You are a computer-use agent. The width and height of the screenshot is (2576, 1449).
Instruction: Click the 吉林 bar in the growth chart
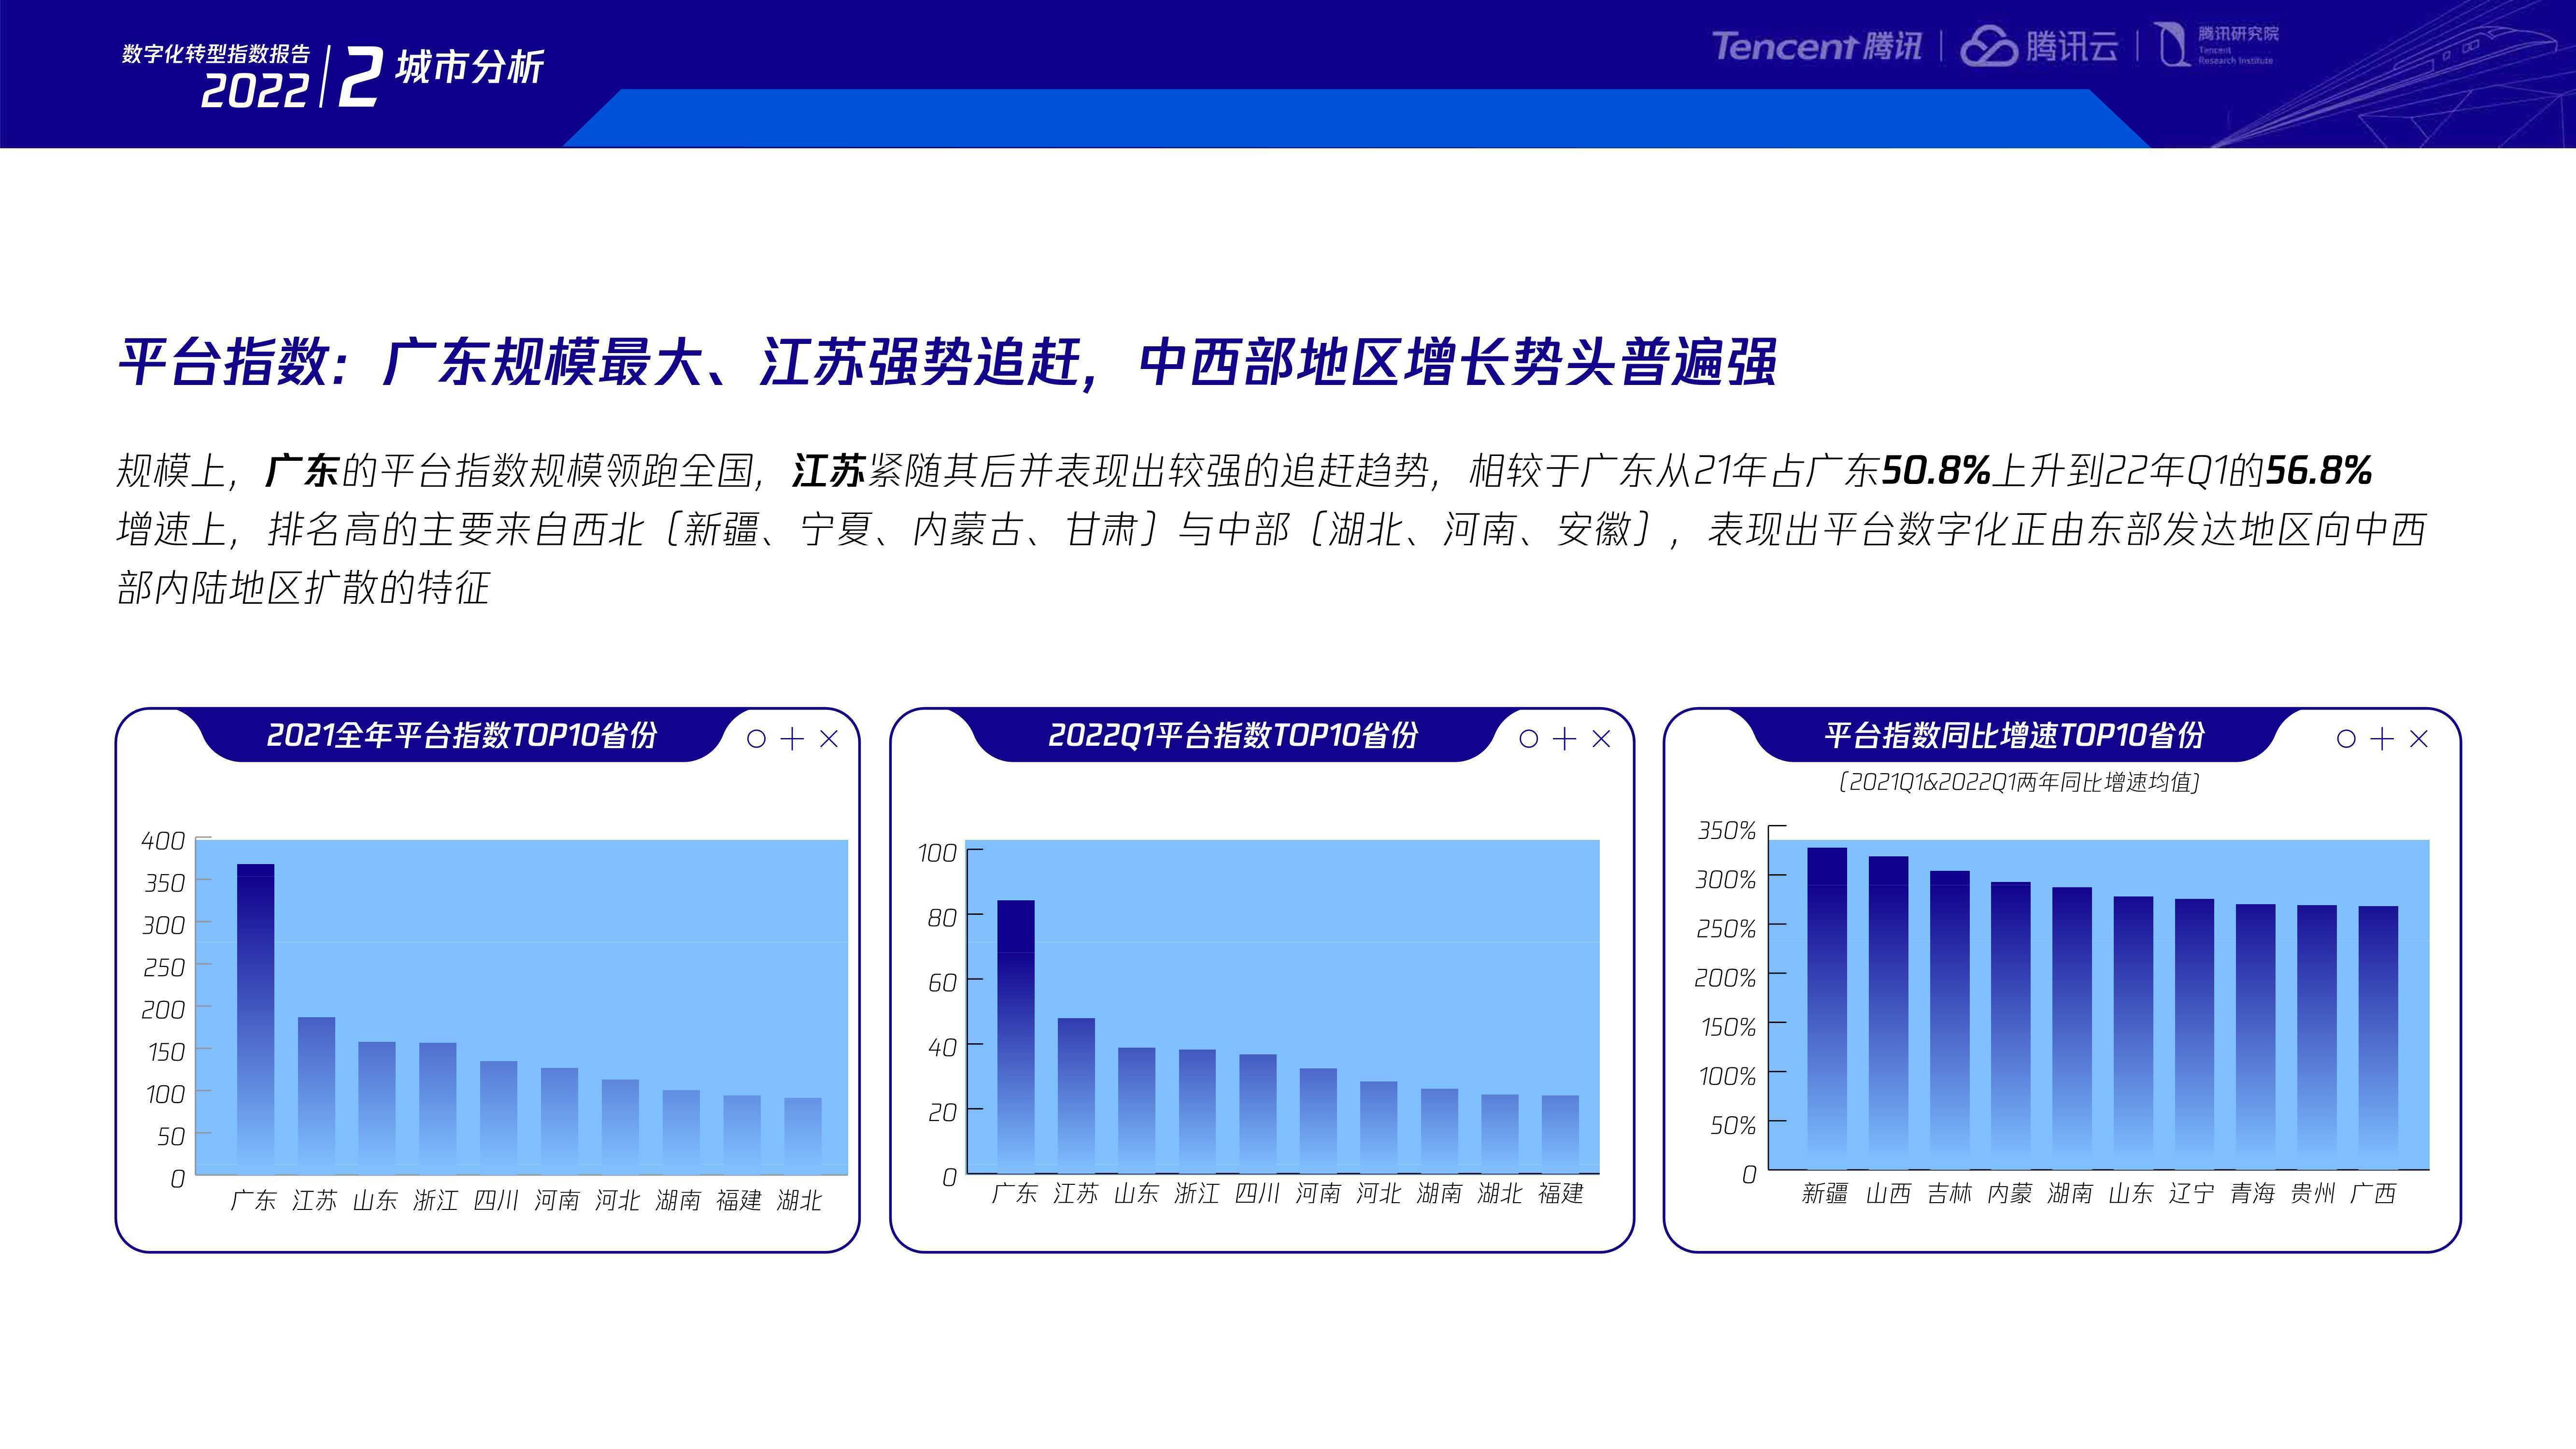[1950, 1020]
